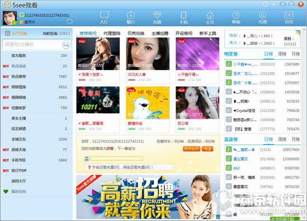Viewport: 307px width, 221px height.
Task: Click the settings gear in title bar
Action: click(265, 4)
